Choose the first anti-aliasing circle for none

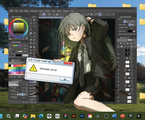pos(18,94)
